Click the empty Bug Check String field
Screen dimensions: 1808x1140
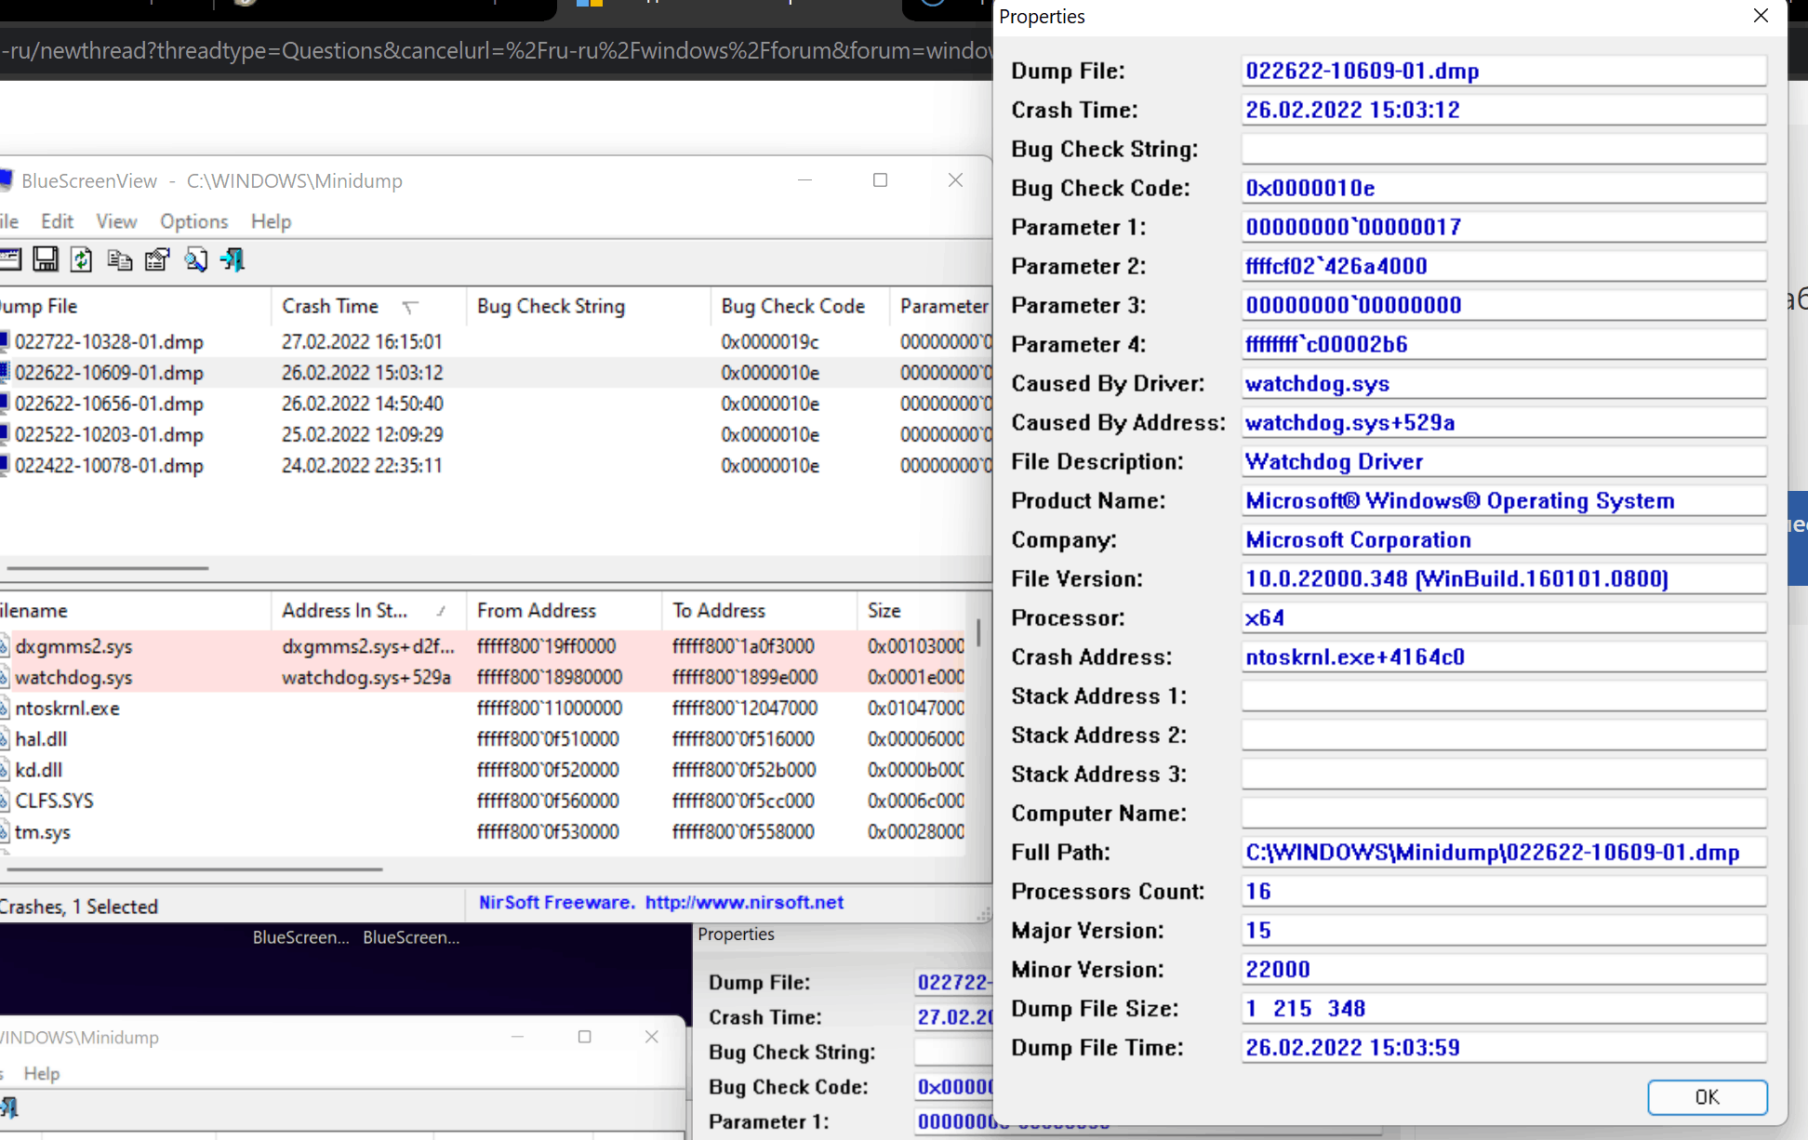(x=1504, y=149)
